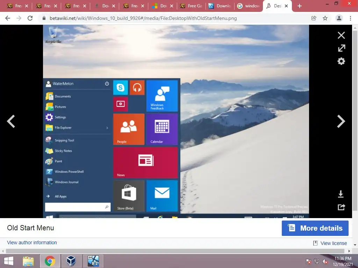Open the Chrome profile menu

pyautogui.click(x=339, y=18)
